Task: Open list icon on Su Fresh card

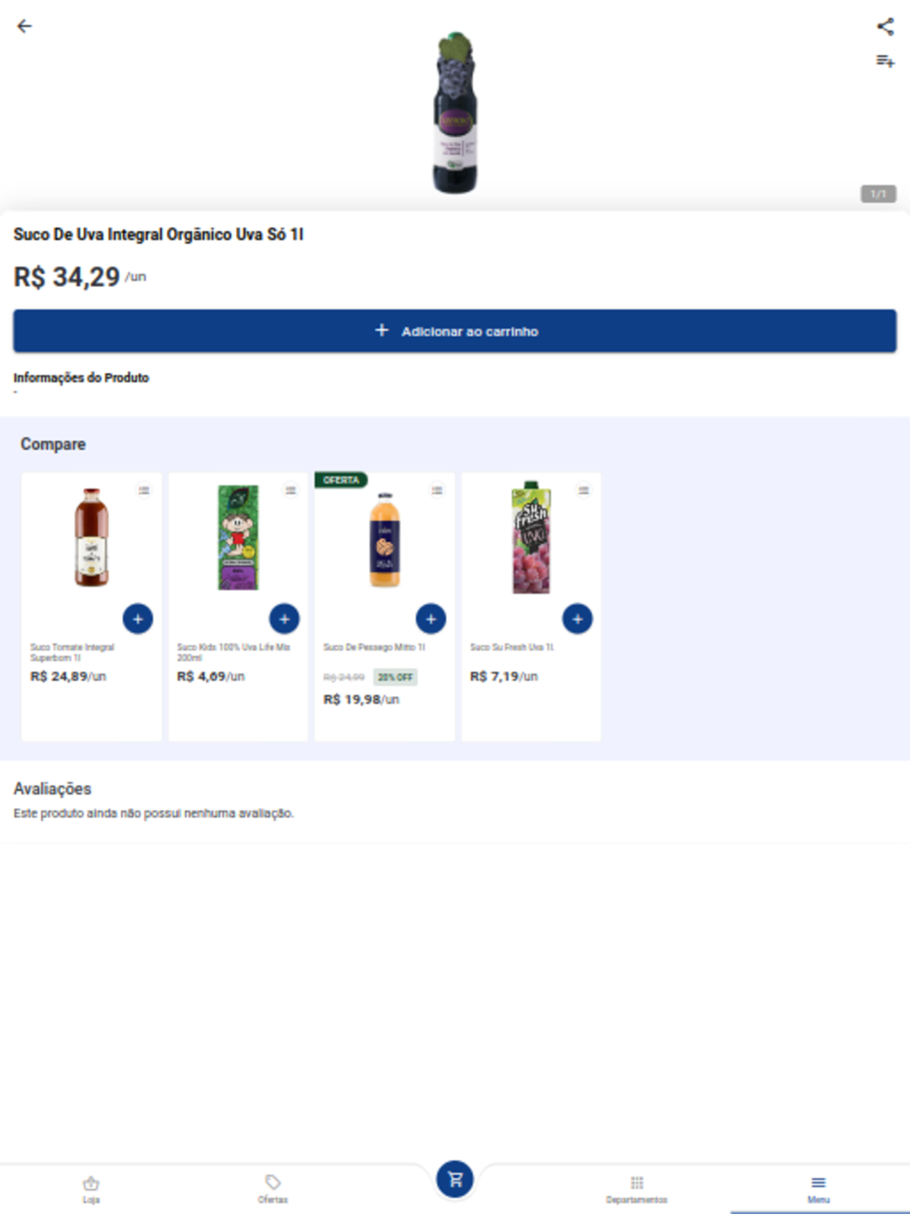Action: point(583,491)
